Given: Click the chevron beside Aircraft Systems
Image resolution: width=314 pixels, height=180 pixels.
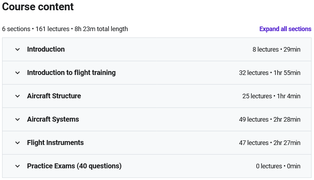Looking at the screenshot, I should (18, 120).
